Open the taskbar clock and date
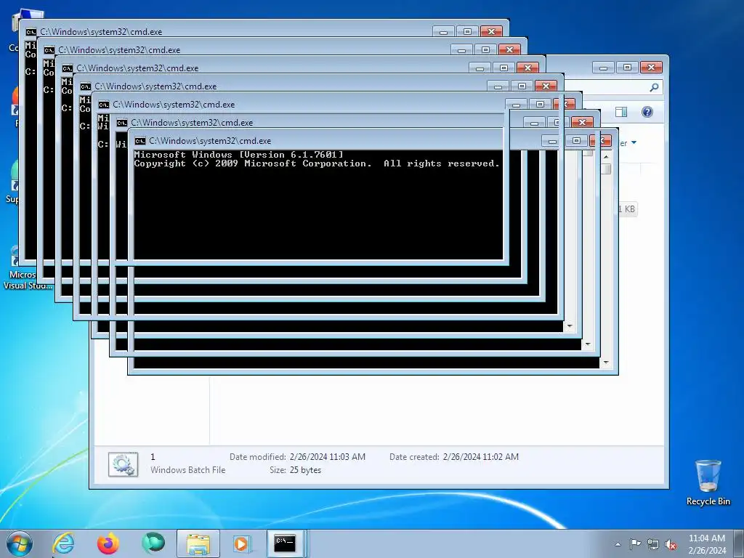 click(x=706, y=544)
